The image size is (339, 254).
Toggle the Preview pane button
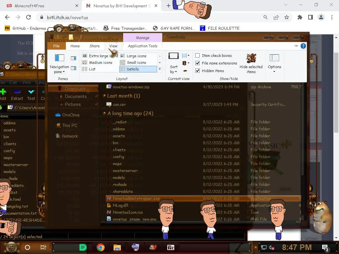pyautogui.click(x=73, y=58)
